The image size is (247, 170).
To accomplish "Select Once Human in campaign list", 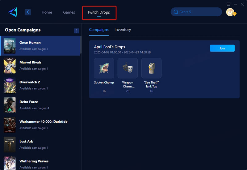I will tap(40, 46).
